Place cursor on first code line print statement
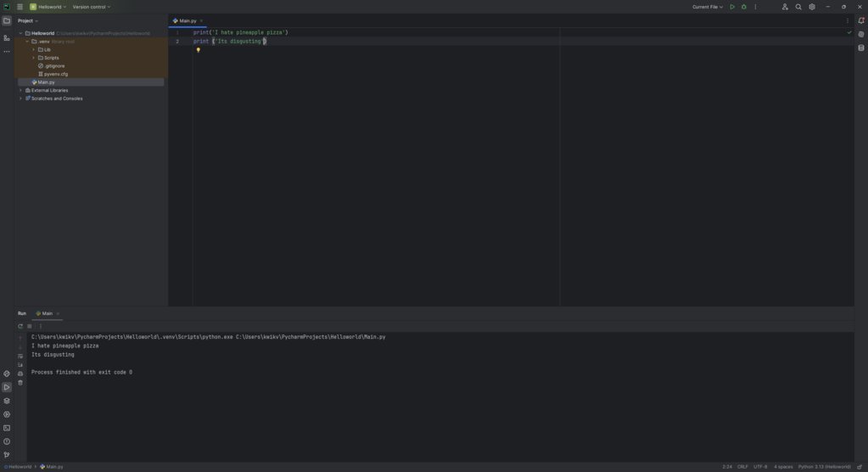Screen dimensions: 868x472 240,33
